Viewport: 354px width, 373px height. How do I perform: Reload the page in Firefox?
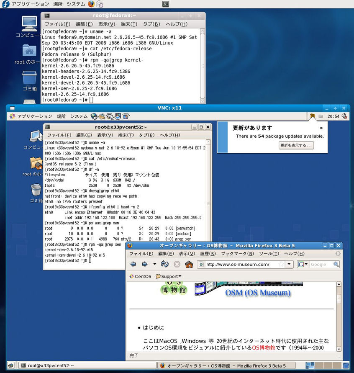coord(165,264)
